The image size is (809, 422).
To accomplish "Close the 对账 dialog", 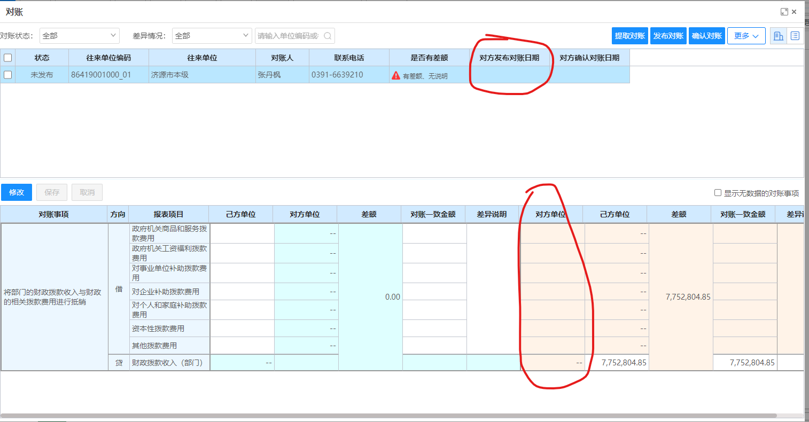I will coord(794,12).
